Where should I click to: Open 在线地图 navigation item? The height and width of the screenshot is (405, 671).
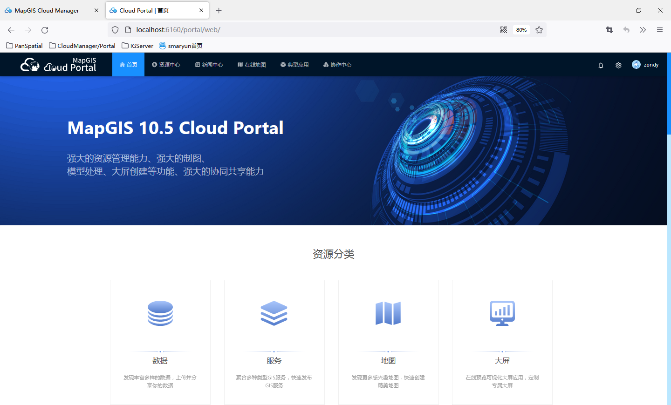tap(252, 65)
